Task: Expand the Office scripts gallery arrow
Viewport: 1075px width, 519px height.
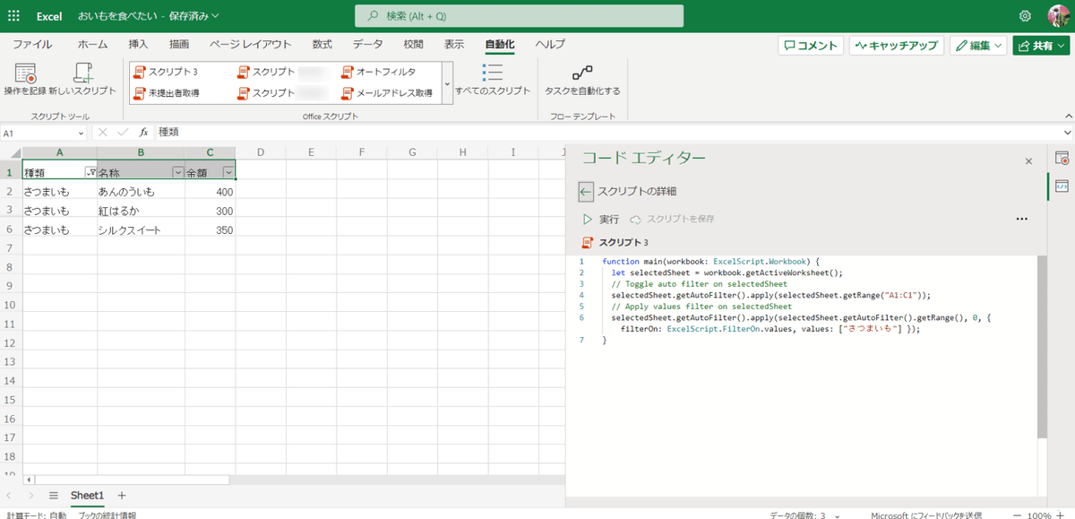Action: [447, 83]
